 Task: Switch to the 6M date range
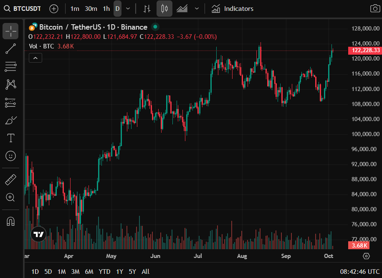click(89, 271)
